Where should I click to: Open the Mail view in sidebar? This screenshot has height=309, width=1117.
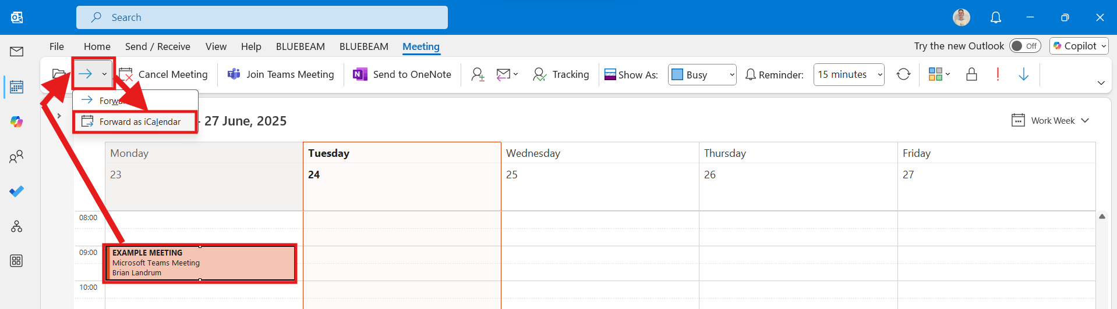(x=17, y=52)
